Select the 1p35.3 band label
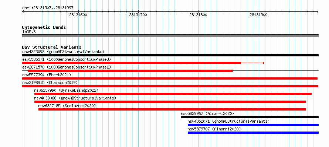 29,32
